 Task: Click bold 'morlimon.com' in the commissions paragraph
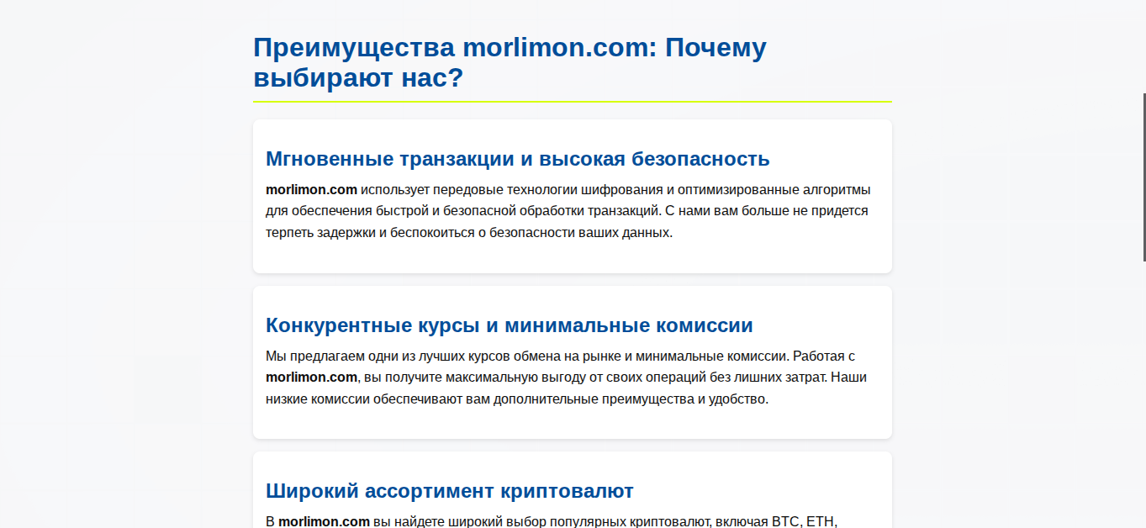point(312,378)
